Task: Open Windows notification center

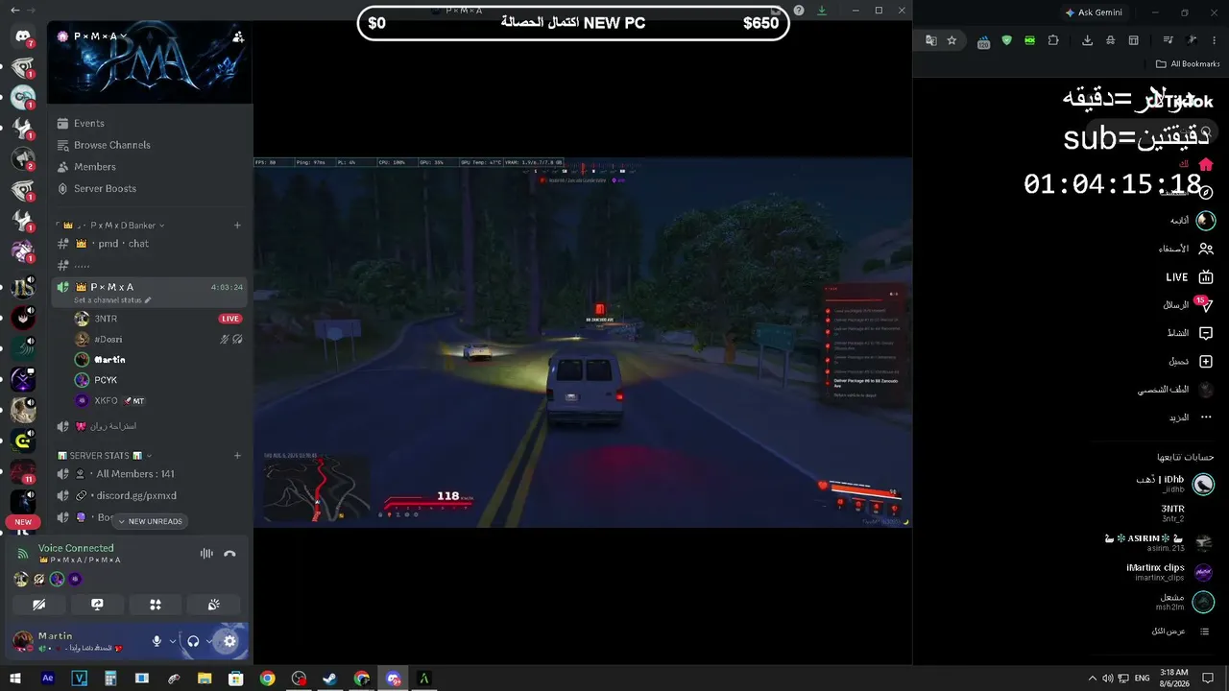Action: [x=1208, y=679]
